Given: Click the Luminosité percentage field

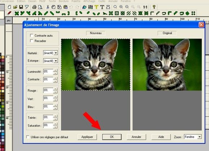Looking at the screenshot, I should tap(48, 72).
